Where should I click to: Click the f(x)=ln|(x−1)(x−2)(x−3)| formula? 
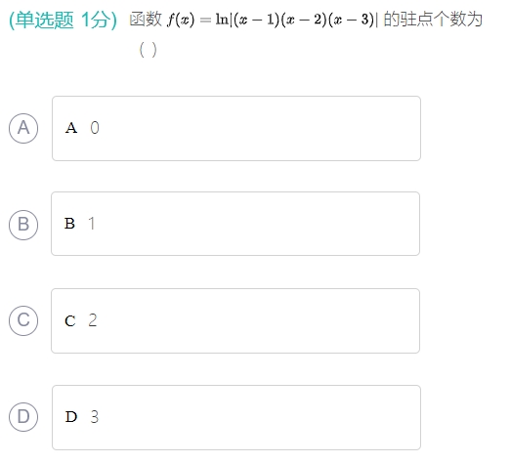[273, 20]
